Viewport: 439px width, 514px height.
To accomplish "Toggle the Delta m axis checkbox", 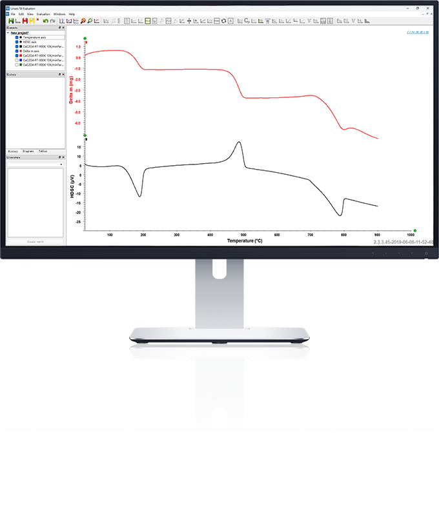I will (x=17, y=51).
